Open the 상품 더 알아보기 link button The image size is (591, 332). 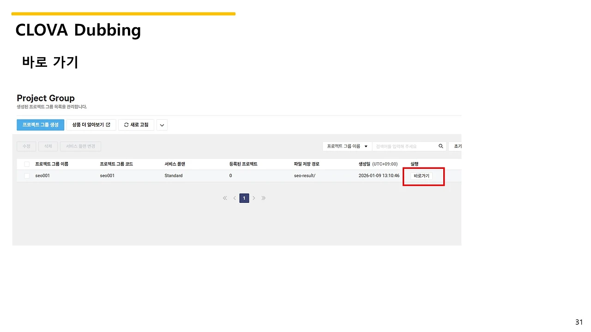[91, 125]
